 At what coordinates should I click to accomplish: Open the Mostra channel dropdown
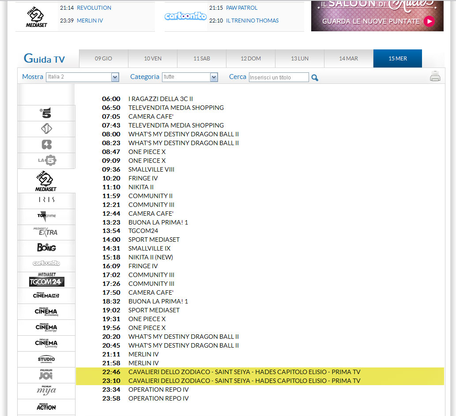pyautogui.click(x=83, y=77)
